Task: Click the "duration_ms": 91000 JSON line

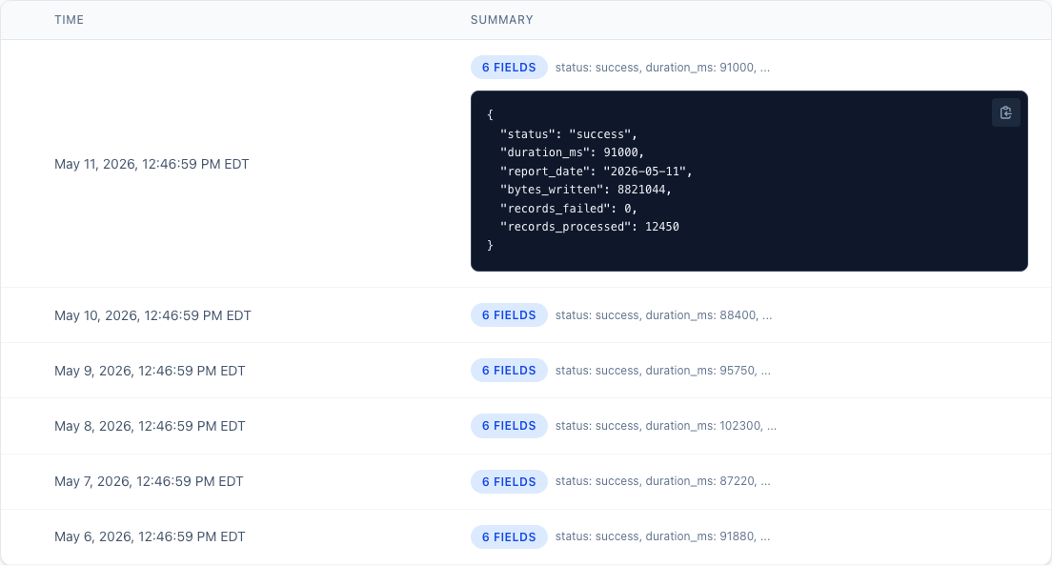Action: (573, 152)
